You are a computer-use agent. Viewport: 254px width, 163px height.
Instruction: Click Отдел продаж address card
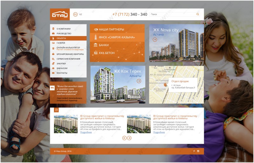[x=183, y=85]
